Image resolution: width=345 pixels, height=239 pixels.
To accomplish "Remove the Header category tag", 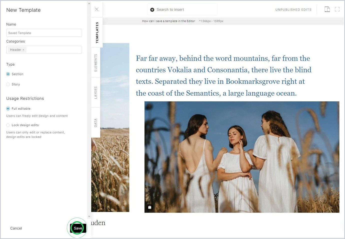I will click(x=23, y=50).
